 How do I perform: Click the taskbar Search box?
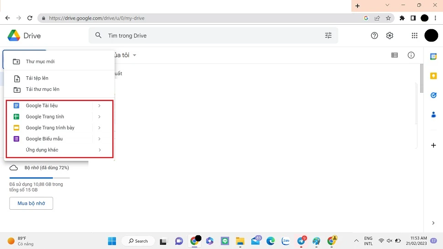pos(138,241)
